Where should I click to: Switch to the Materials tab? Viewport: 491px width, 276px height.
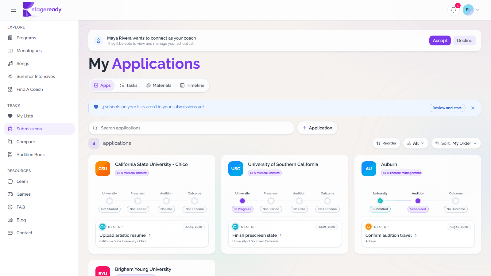coord(159,85)
